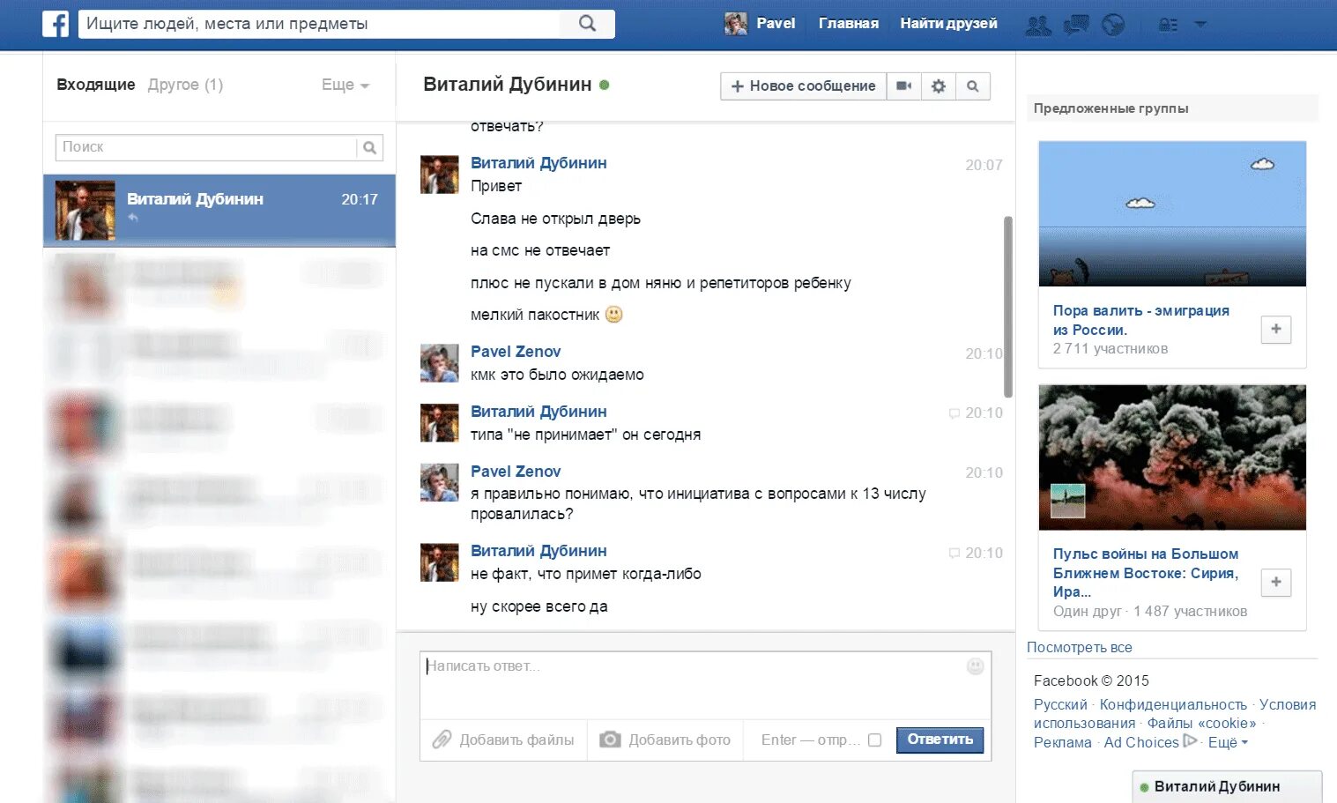The height and width of the screenshot is (803, 1337).
Task: Click the 20:07 message timestamp
Action: (x=984, y=165)
